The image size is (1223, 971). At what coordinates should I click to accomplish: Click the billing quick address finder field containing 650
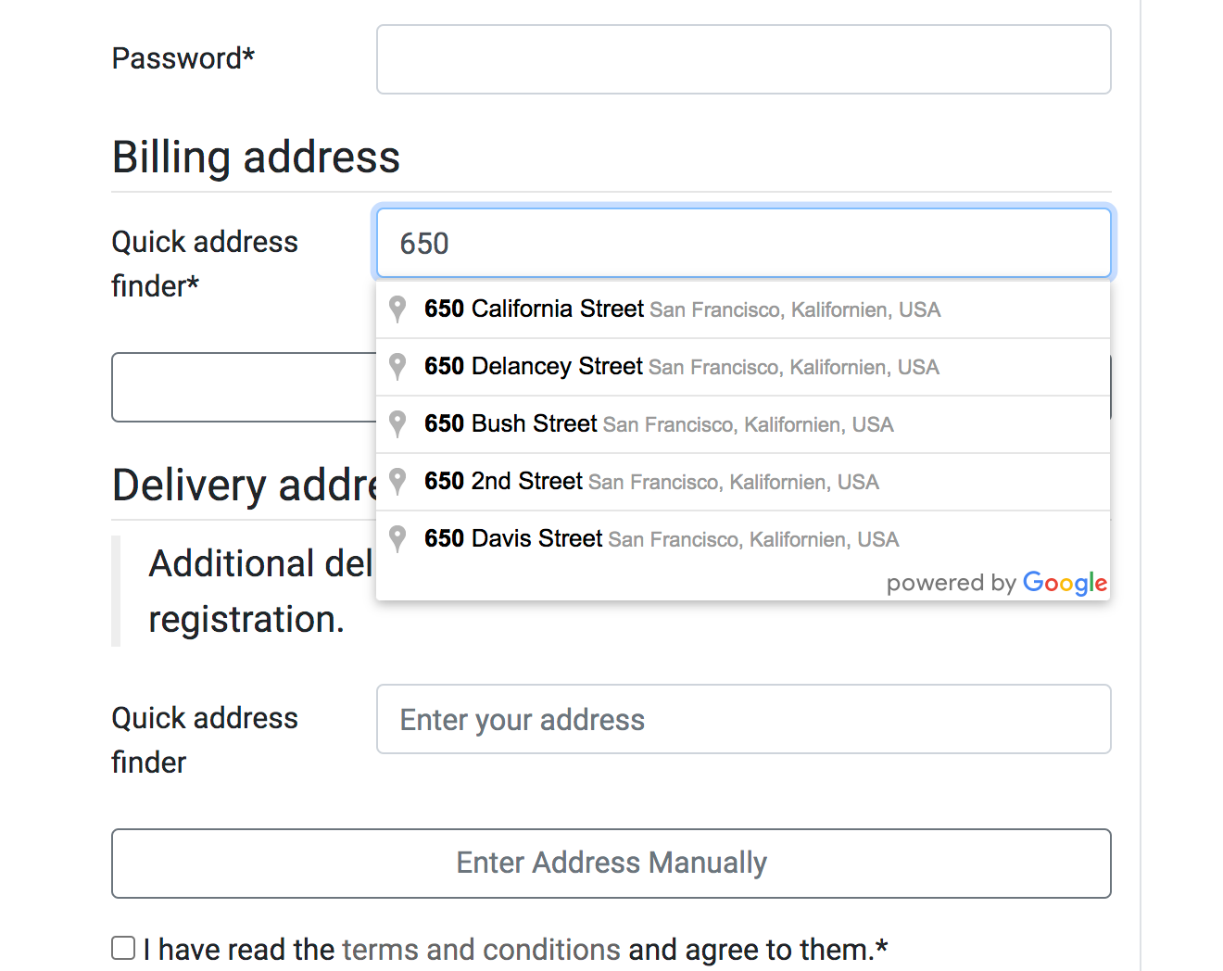pos(743,244)
